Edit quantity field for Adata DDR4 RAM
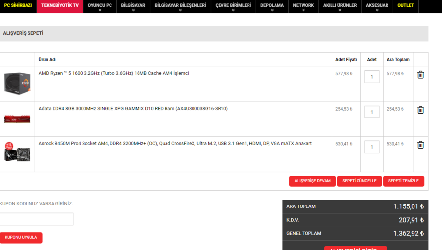The width and height of the screenshot is (442, 250). 372,112
